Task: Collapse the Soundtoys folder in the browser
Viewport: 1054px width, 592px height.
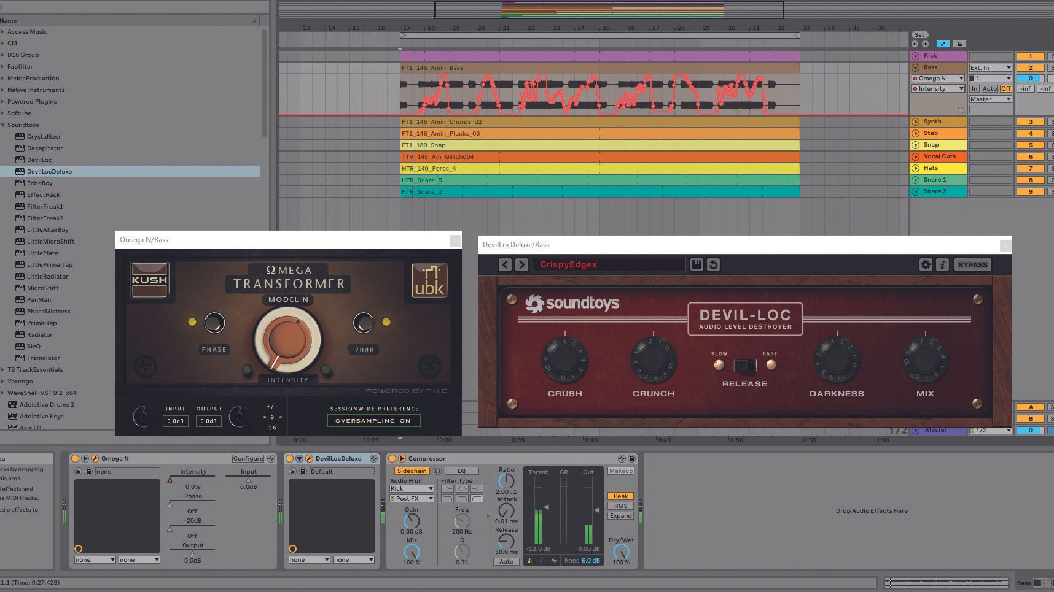Action: pyautogui.click(x=5, y=125)
